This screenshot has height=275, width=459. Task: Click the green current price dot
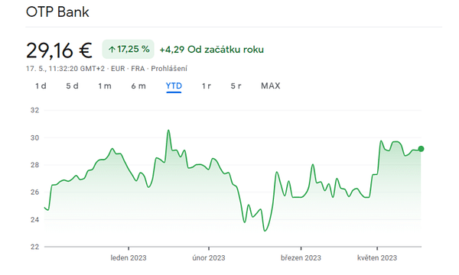click(421, 149)
